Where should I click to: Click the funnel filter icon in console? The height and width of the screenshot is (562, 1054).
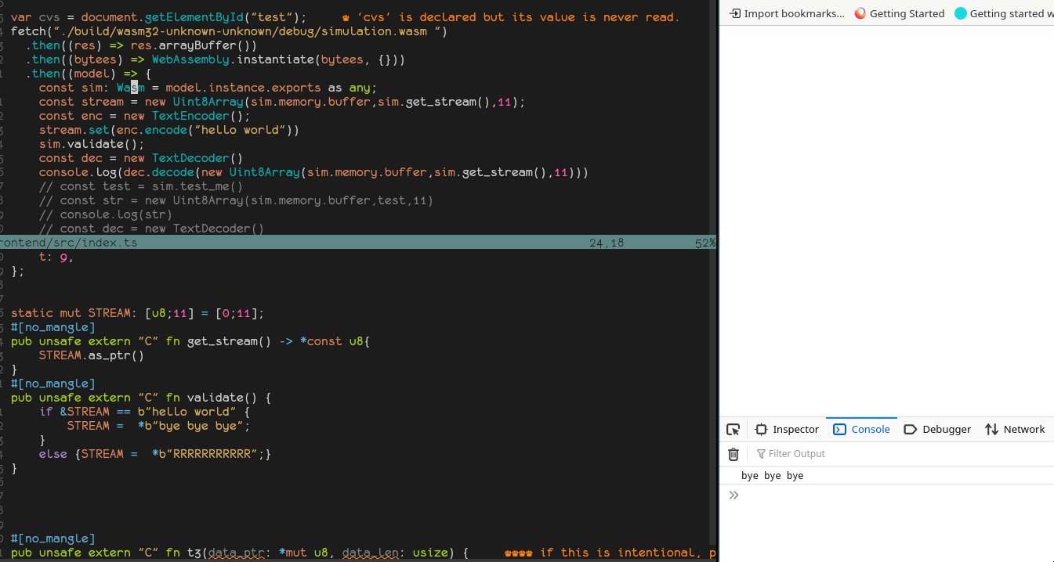[x=761, y=454]
